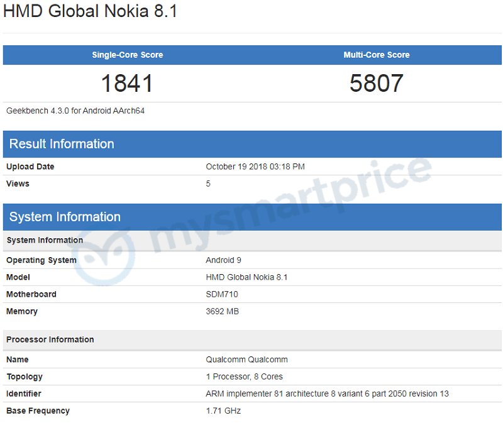
Task: Click the Result Information section header
Action: point(61,144)
